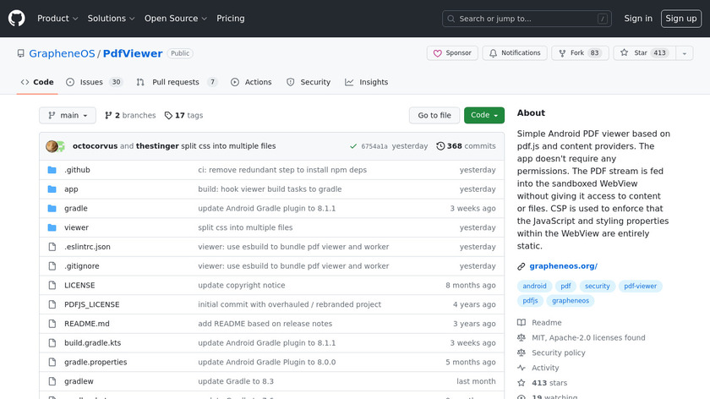
Task: Open the dropdown arrow next to Star
Action: (684, 53)
